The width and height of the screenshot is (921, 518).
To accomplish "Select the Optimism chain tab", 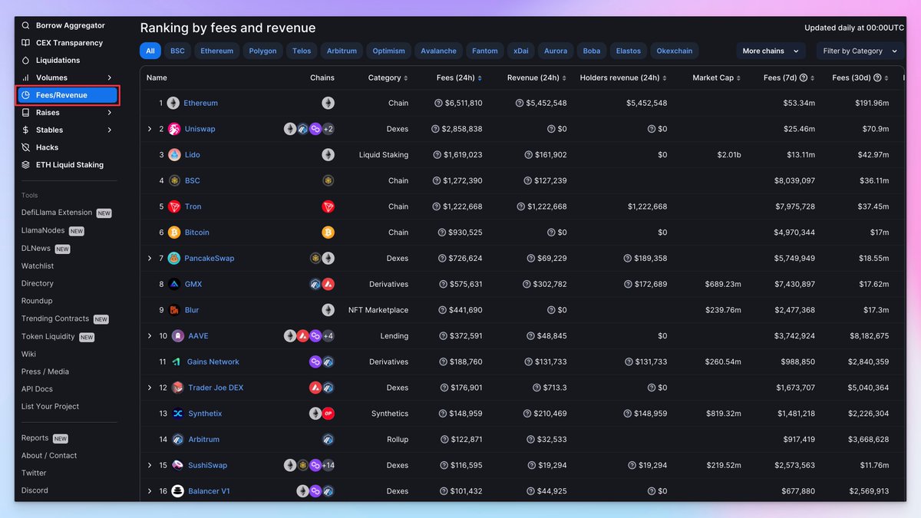I will 389,51.
